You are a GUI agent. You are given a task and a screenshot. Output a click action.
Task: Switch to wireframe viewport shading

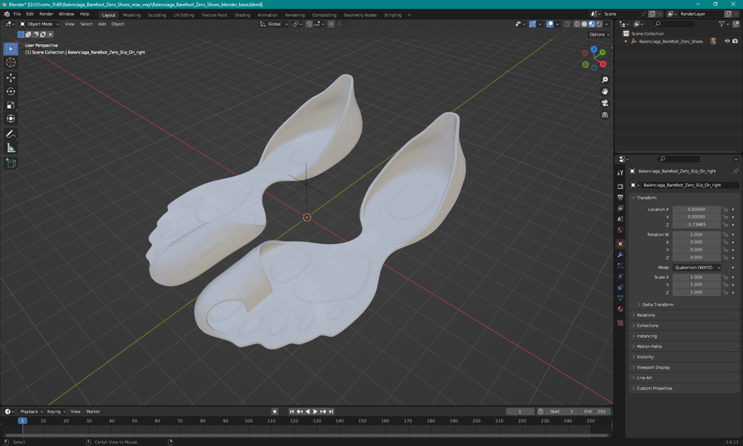[x=577, y=24]
